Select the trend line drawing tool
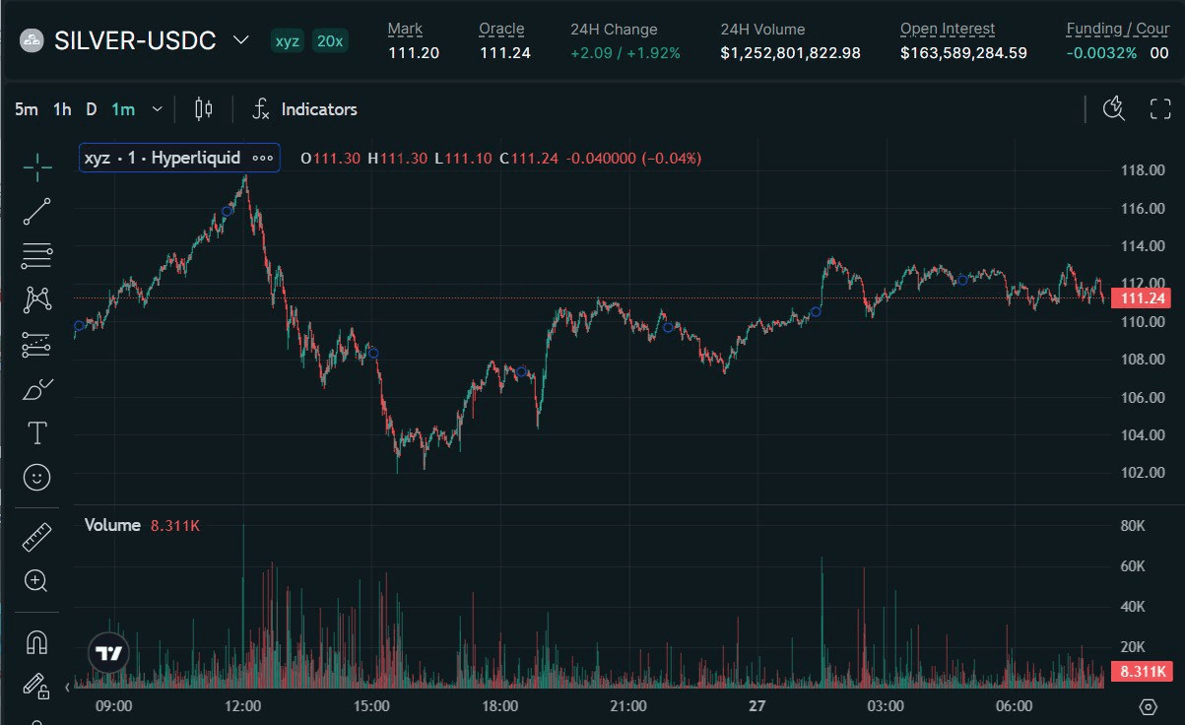Viewport: 1185px width, 725px height. (36, 211)
